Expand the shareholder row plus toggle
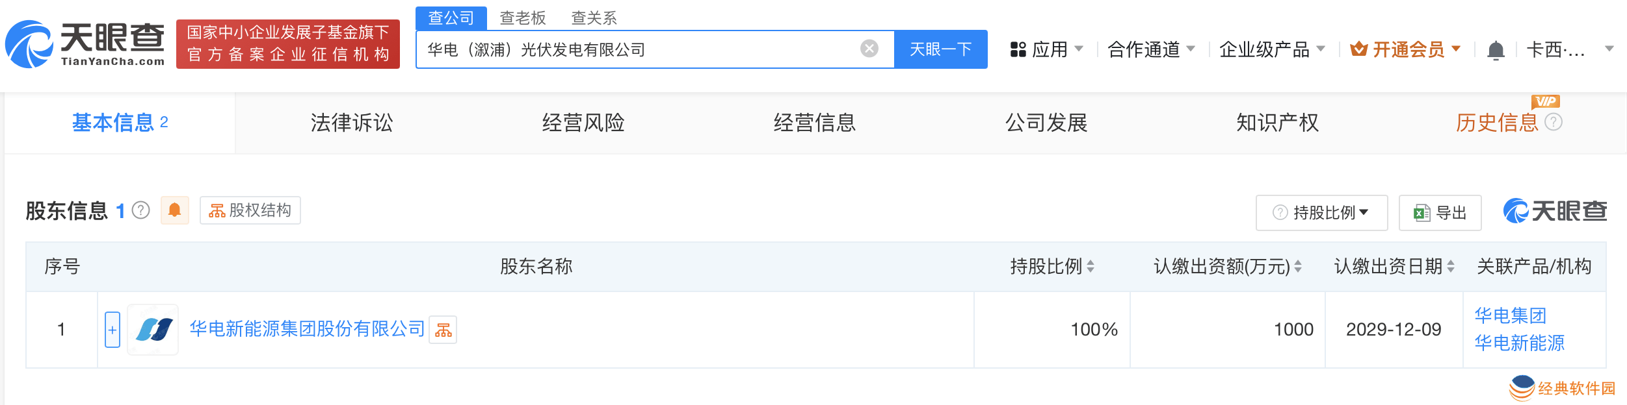This screenshot has height=405, width=1627. (x=112, y=330)
